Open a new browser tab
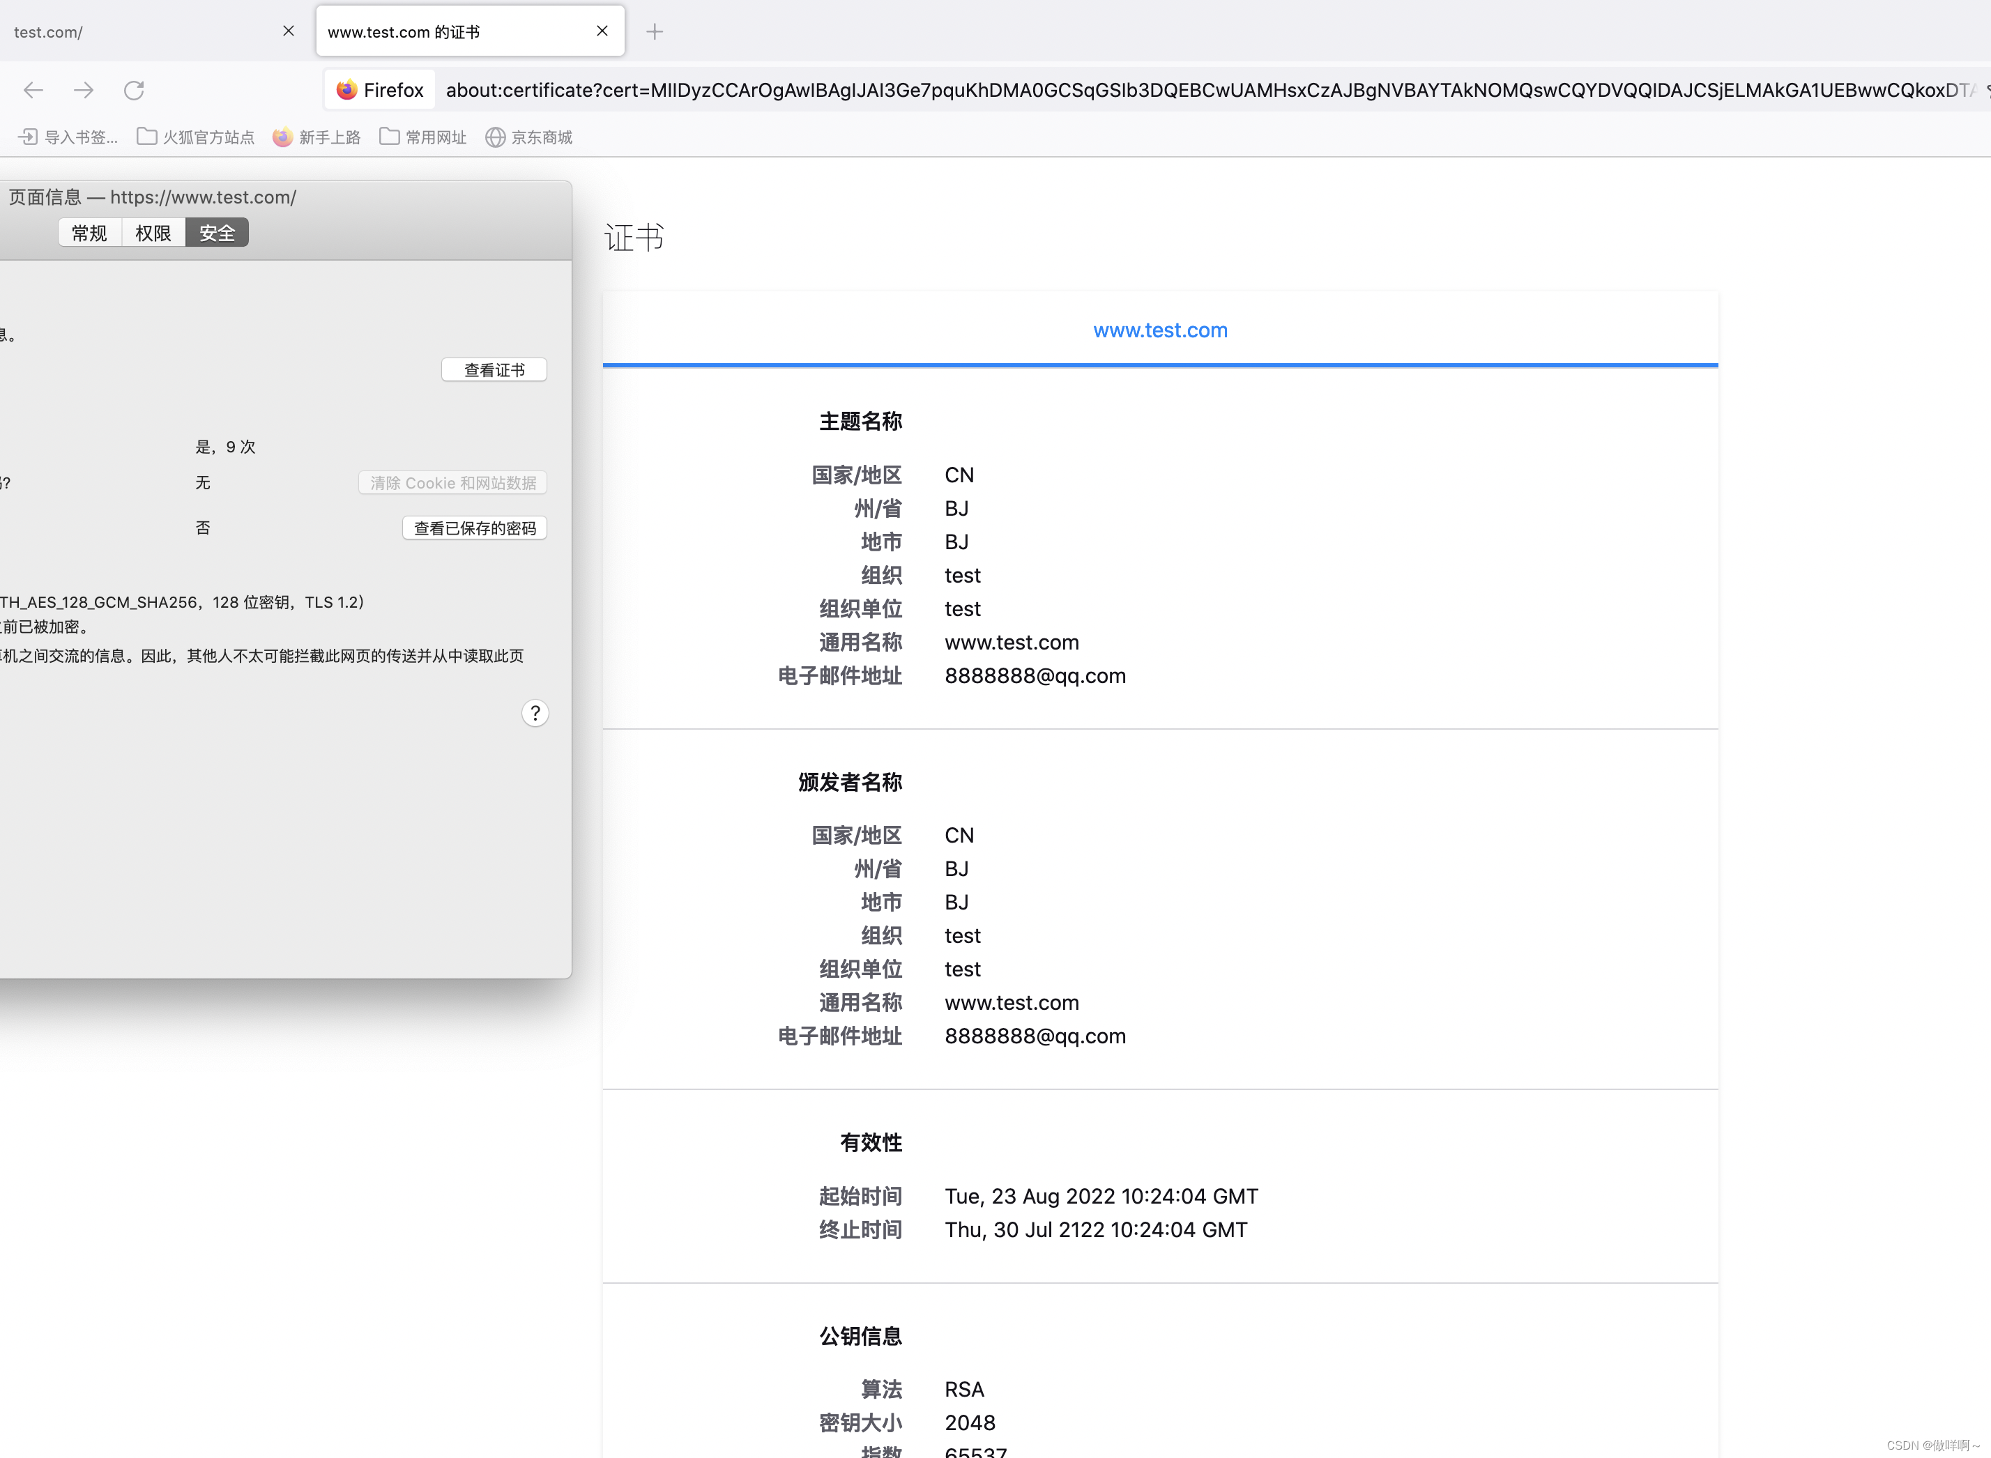Viewport: 1991px width, 1458px height. click(x=654, y=32)
